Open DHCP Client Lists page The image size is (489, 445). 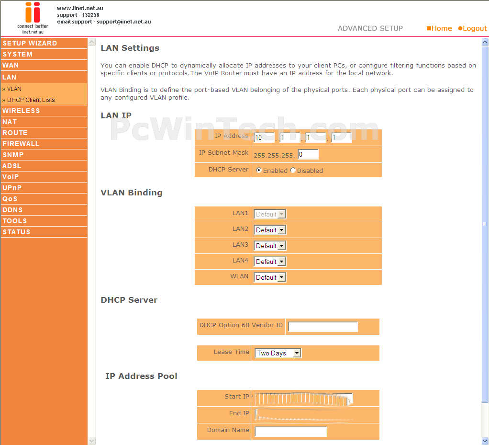31,100
